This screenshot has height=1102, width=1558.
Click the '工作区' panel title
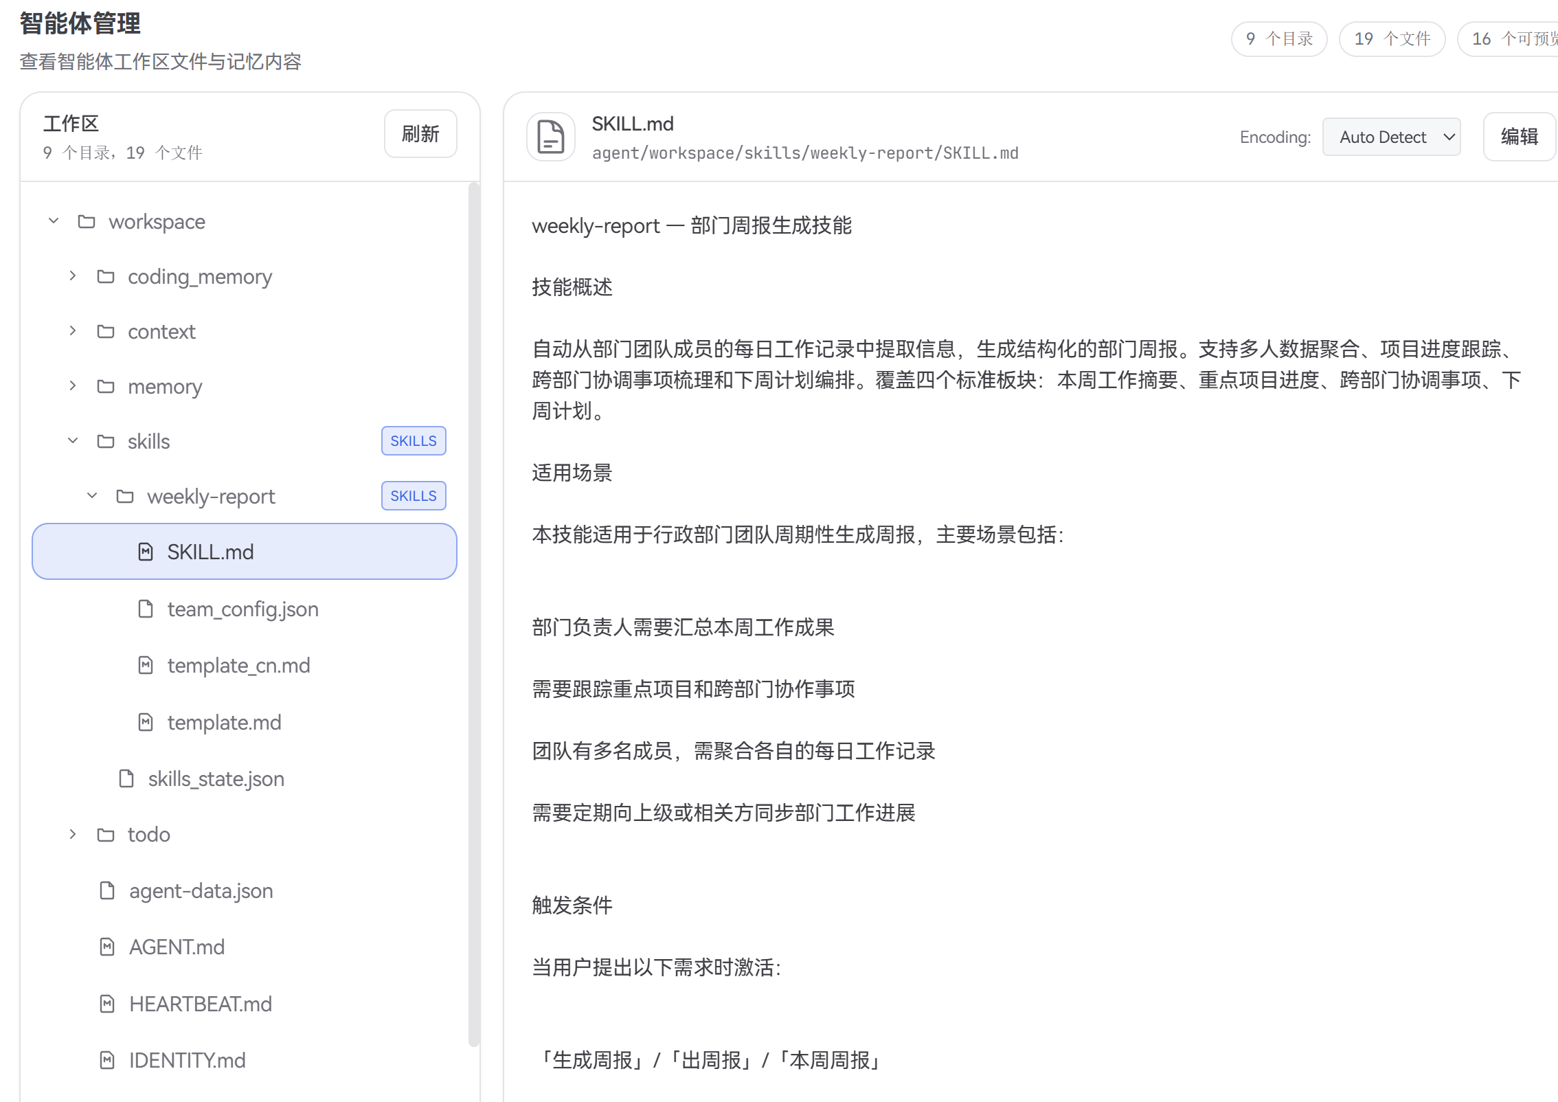click(x=71, y=123)
